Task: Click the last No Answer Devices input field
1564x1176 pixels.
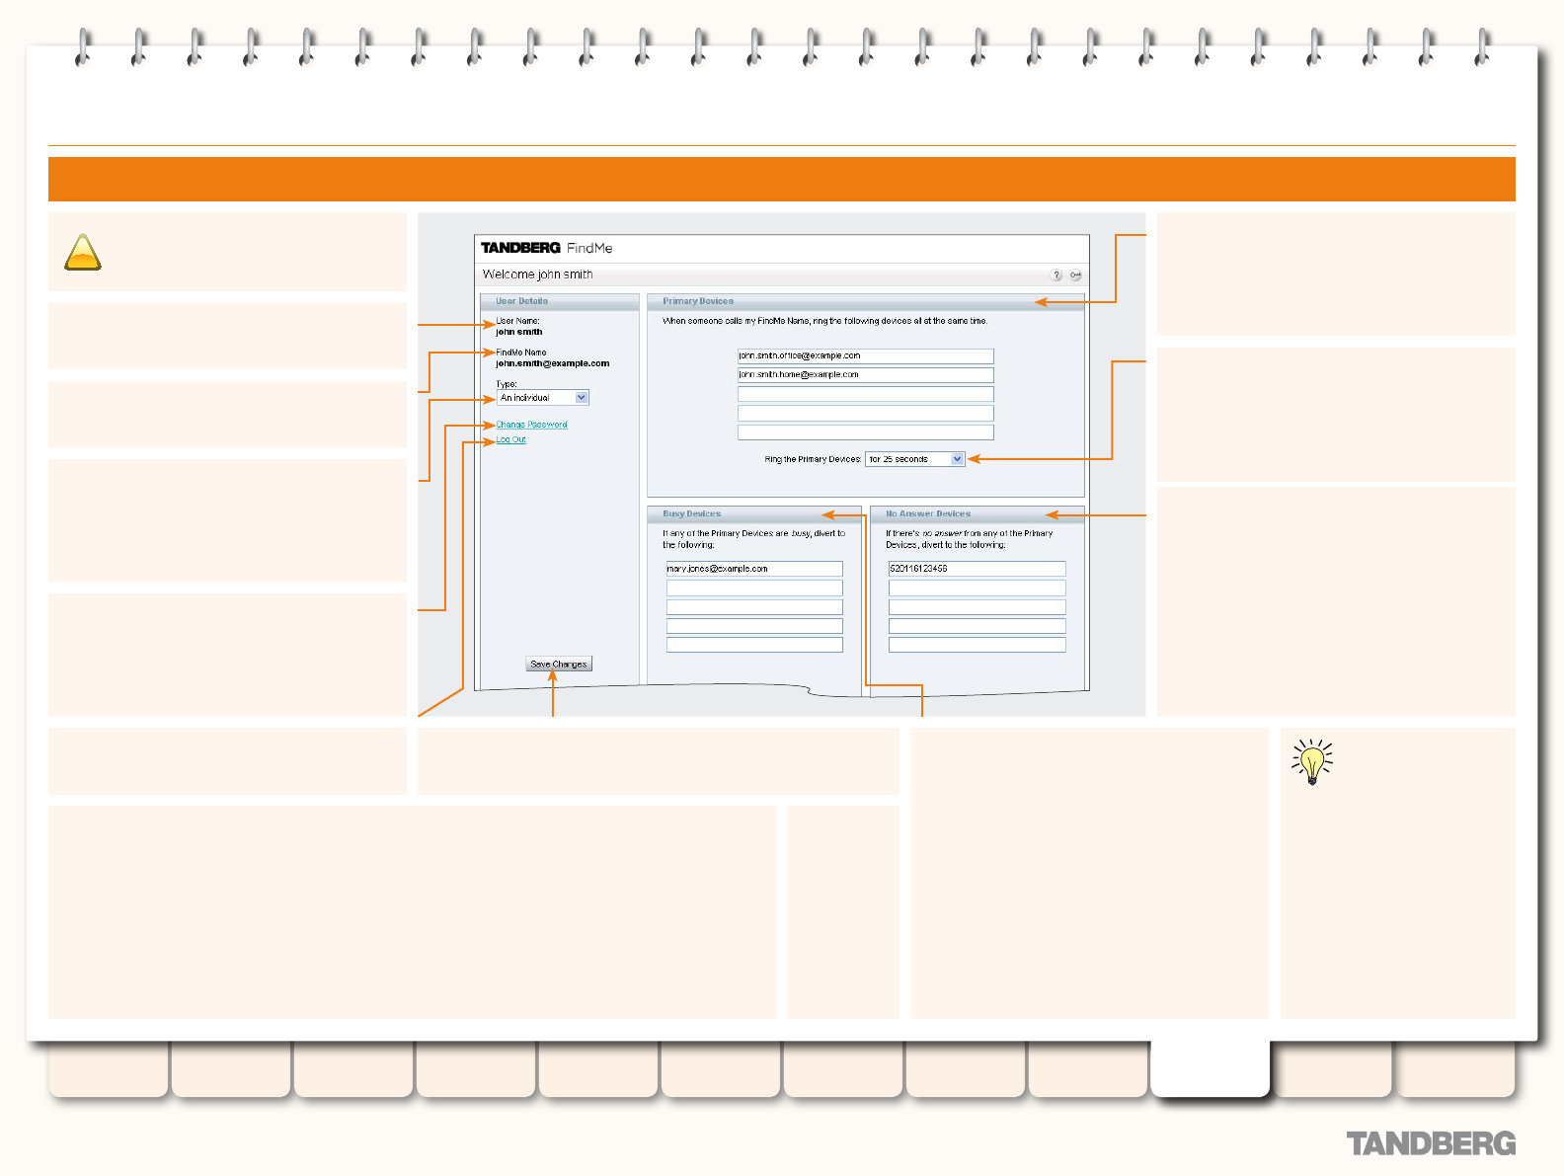Action: (977, 645)
